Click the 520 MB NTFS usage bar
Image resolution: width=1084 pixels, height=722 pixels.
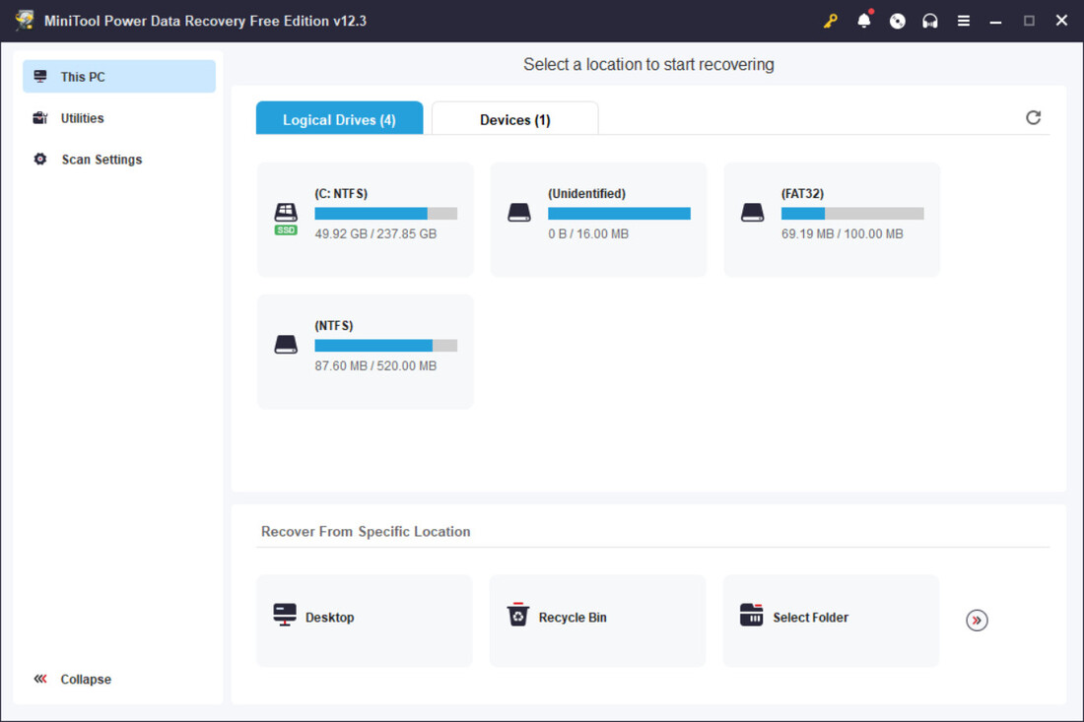(x=385, y=346)
